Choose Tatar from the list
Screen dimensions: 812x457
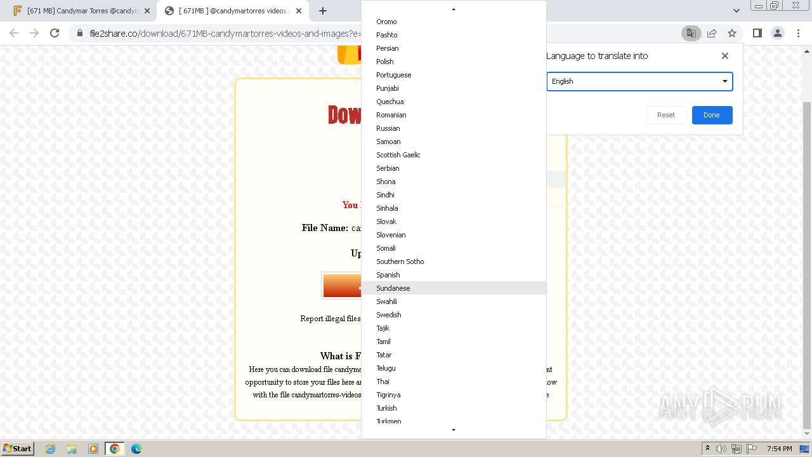point(454,355)
